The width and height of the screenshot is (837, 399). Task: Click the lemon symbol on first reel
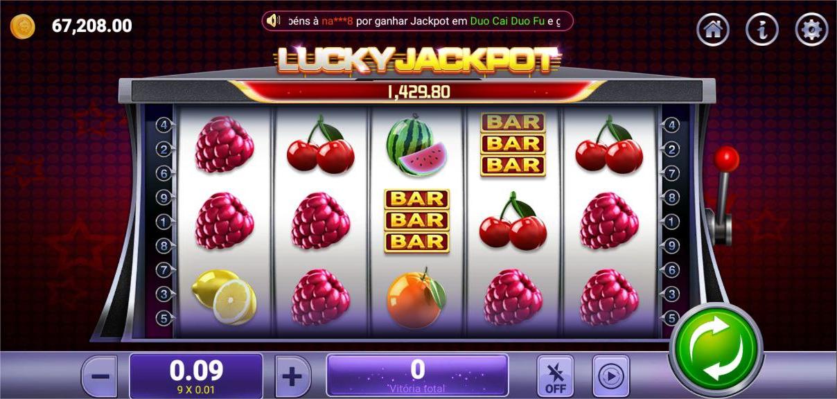point(224,296)
